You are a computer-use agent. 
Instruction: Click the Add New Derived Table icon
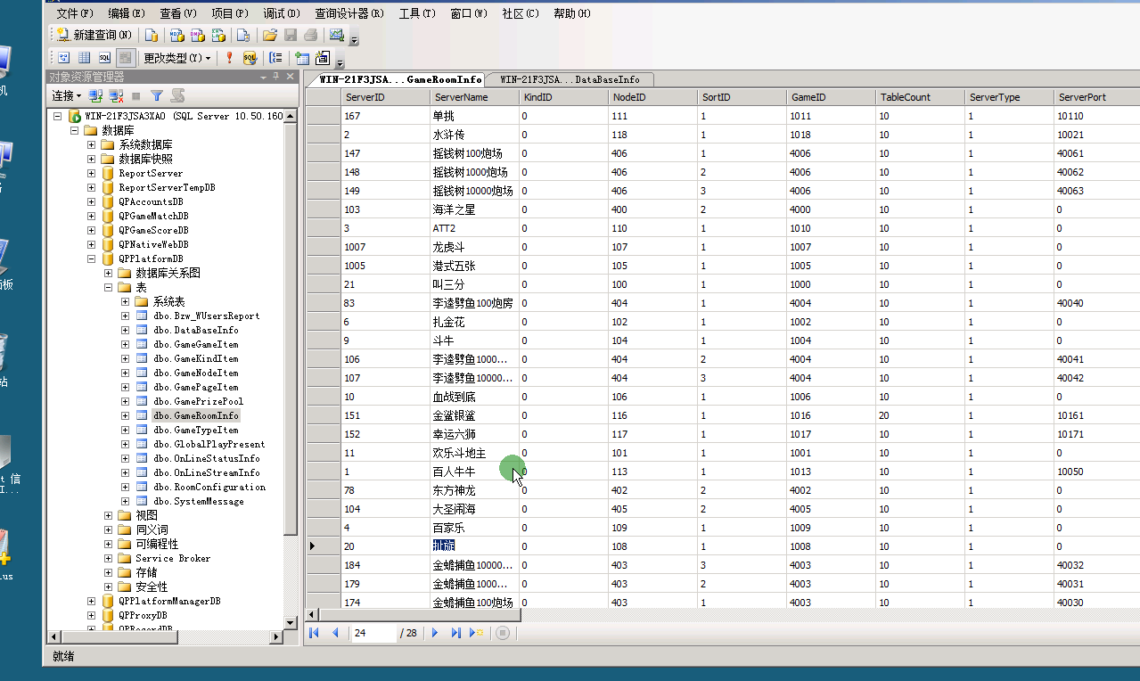[x=322, y=57]
